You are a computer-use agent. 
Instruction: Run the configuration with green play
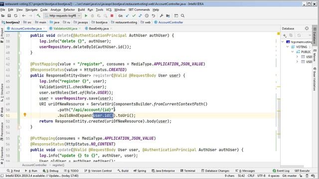tap(86, 15)
